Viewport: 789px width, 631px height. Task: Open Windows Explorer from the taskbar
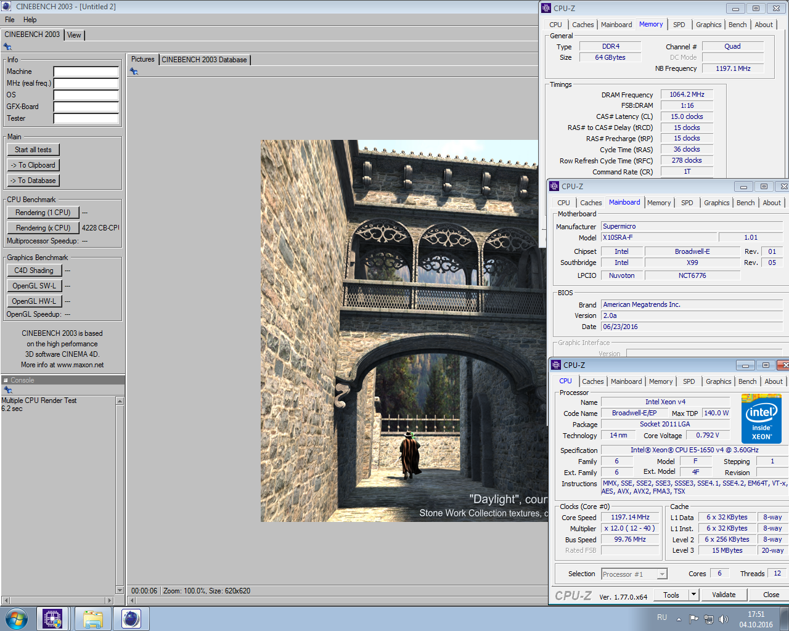93,618
